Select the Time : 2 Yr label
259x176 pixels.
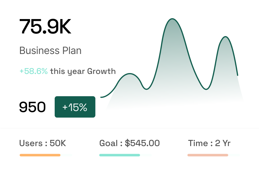(210, 143)
